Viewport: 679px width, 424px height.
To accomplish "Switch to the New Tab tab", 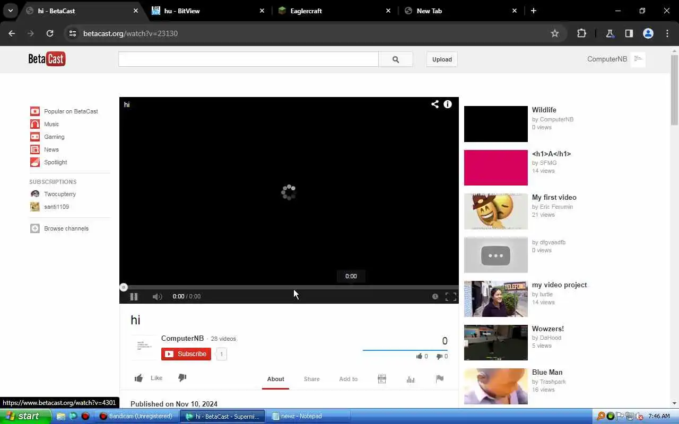I will point(459,11).
